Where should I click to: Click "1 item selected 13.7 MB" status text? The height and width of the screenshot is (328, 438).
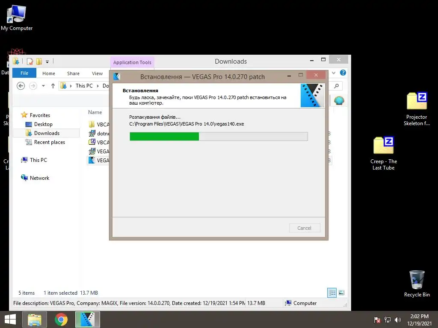tap(71, 293)
